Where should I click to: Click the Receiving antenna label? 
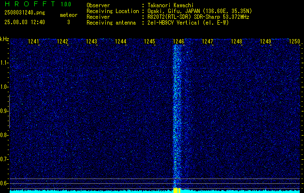[111, 23]
